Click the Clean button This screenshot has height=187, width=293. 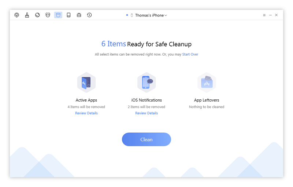[146, 139]
